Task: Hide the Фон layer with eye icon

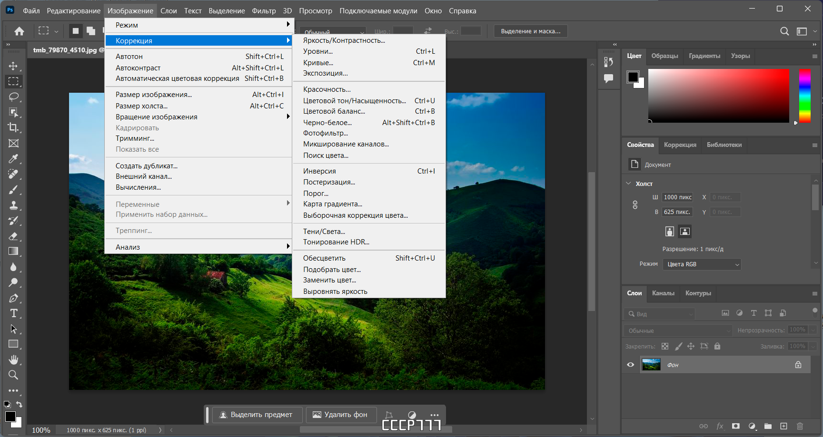Action: [631, 365]
